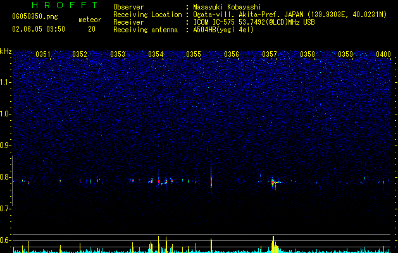The image size is (398, 253).
Task: Click the kHz axis unit label
Action: [x=6, y=51]
